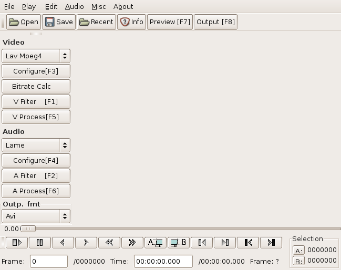Click the Stop playback button

pos(40,242)
